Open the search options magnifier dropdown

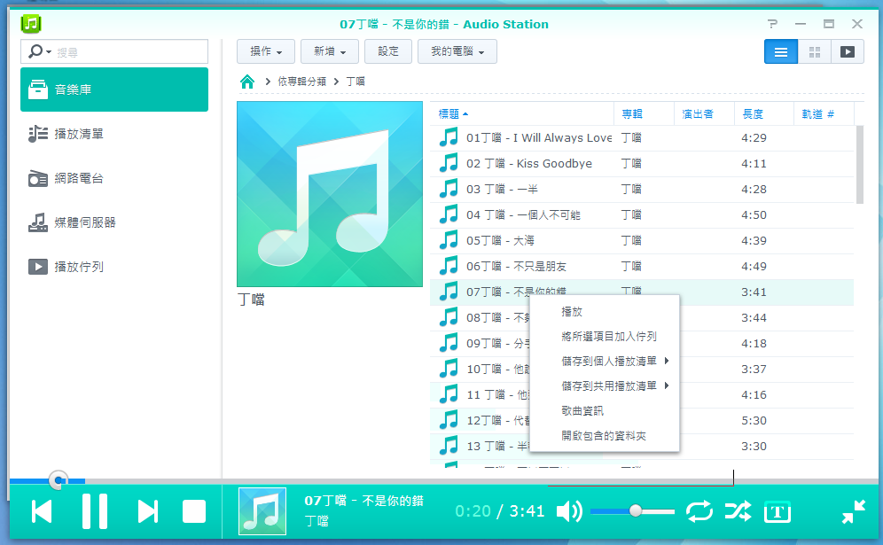coord(39,51)
